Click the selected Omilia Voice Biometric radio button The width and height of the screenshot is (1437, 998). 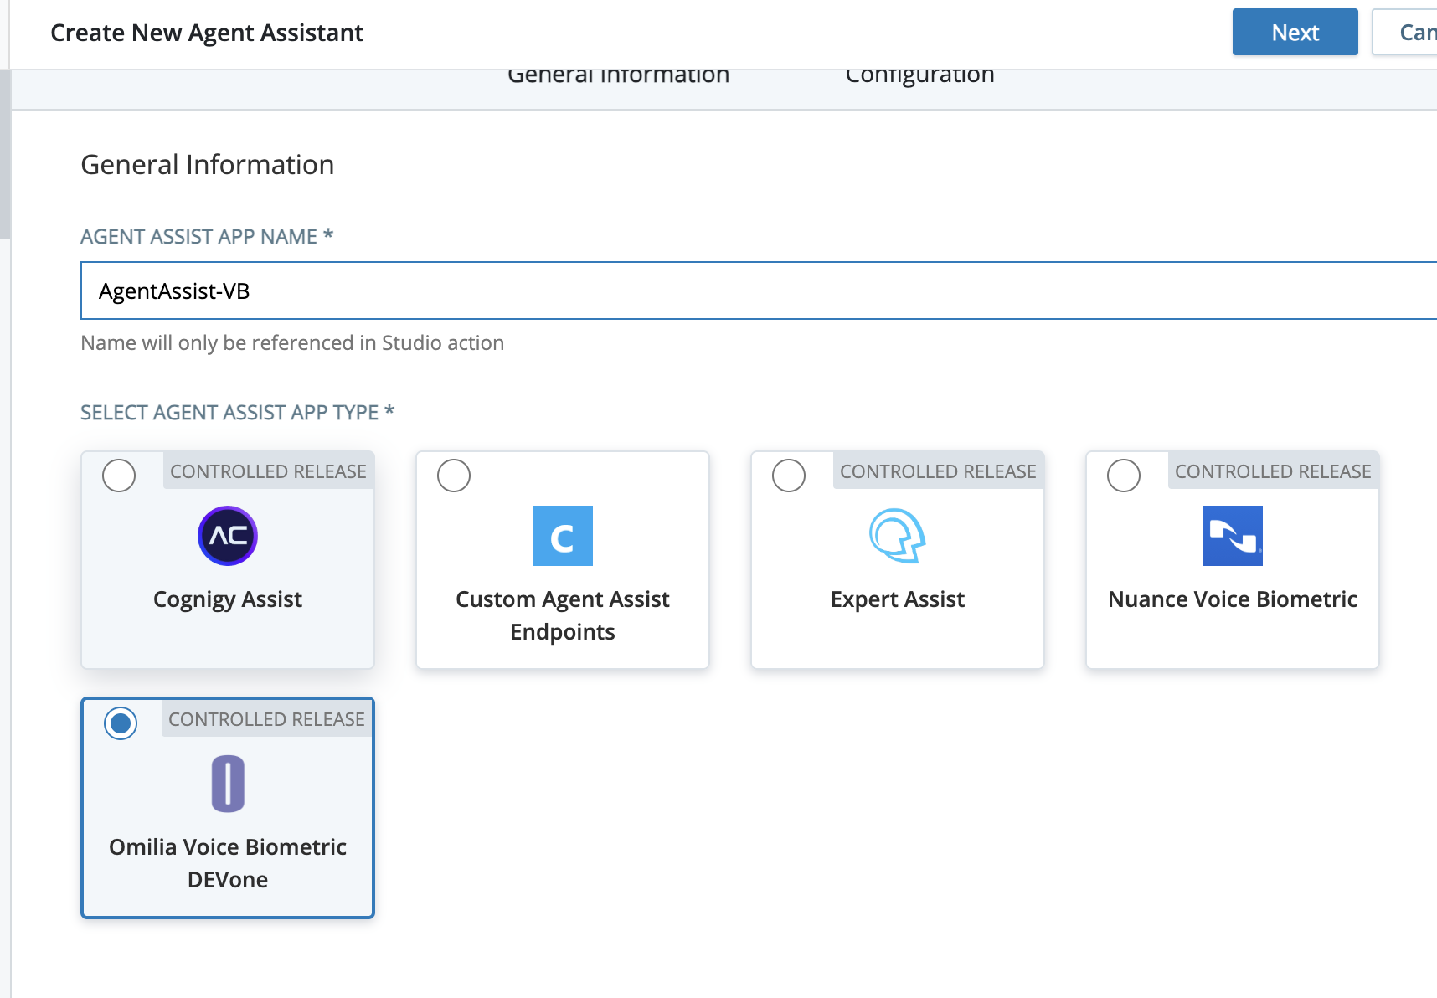click(x=121, y=723)
